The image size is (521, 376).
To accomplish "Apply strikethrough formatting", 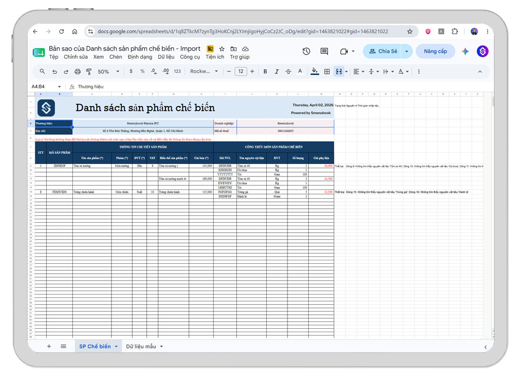I will coord(288,71).
